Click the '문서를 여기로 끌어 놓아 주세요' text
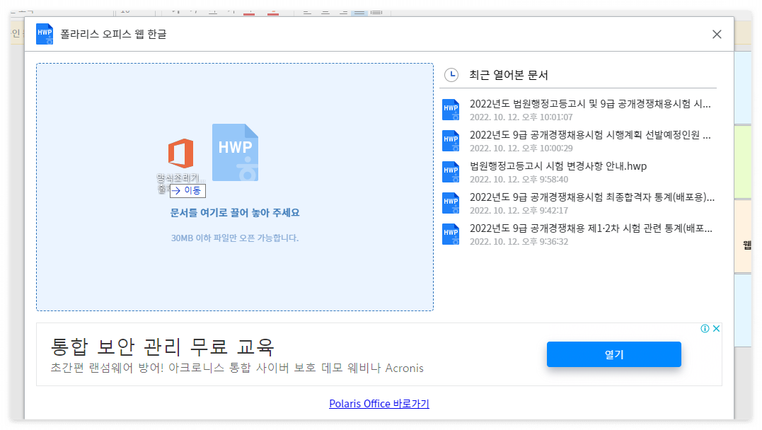Image resolution: width=762 pixels, height=430 pixels. click(235, 213)
